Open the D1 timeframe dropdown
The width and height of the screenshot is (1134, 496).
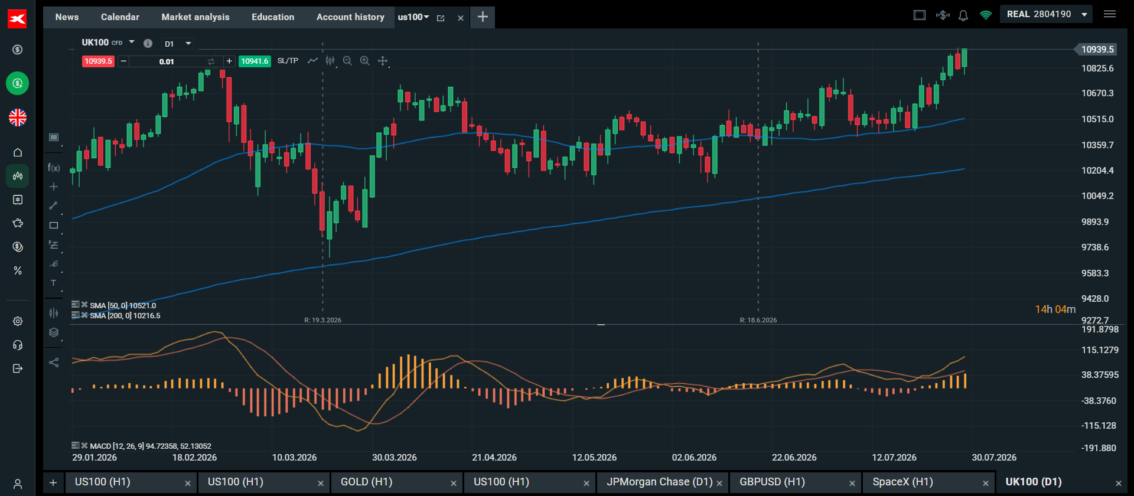click(178, 44)
